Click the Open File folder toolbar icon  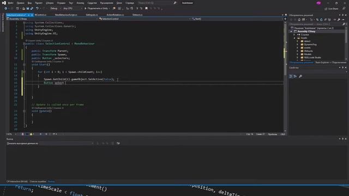point(23,9)
